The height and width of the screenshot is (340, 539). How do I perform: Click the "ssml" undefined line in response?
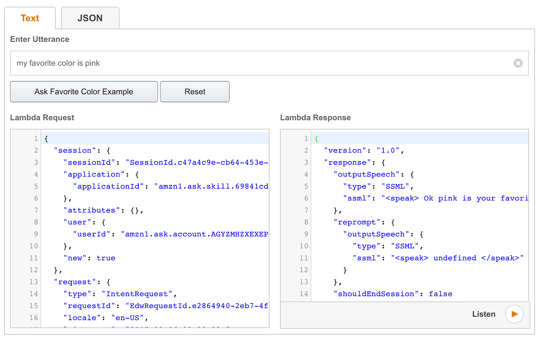(438, 258)
